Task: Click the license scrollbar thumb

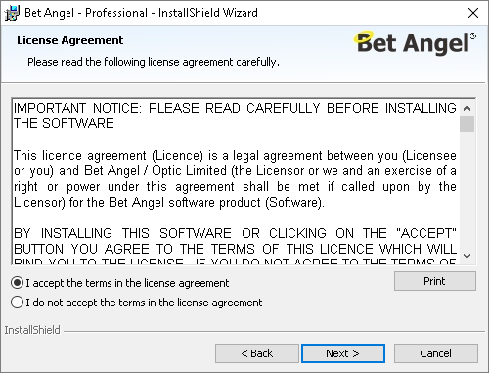Action: 467,124
